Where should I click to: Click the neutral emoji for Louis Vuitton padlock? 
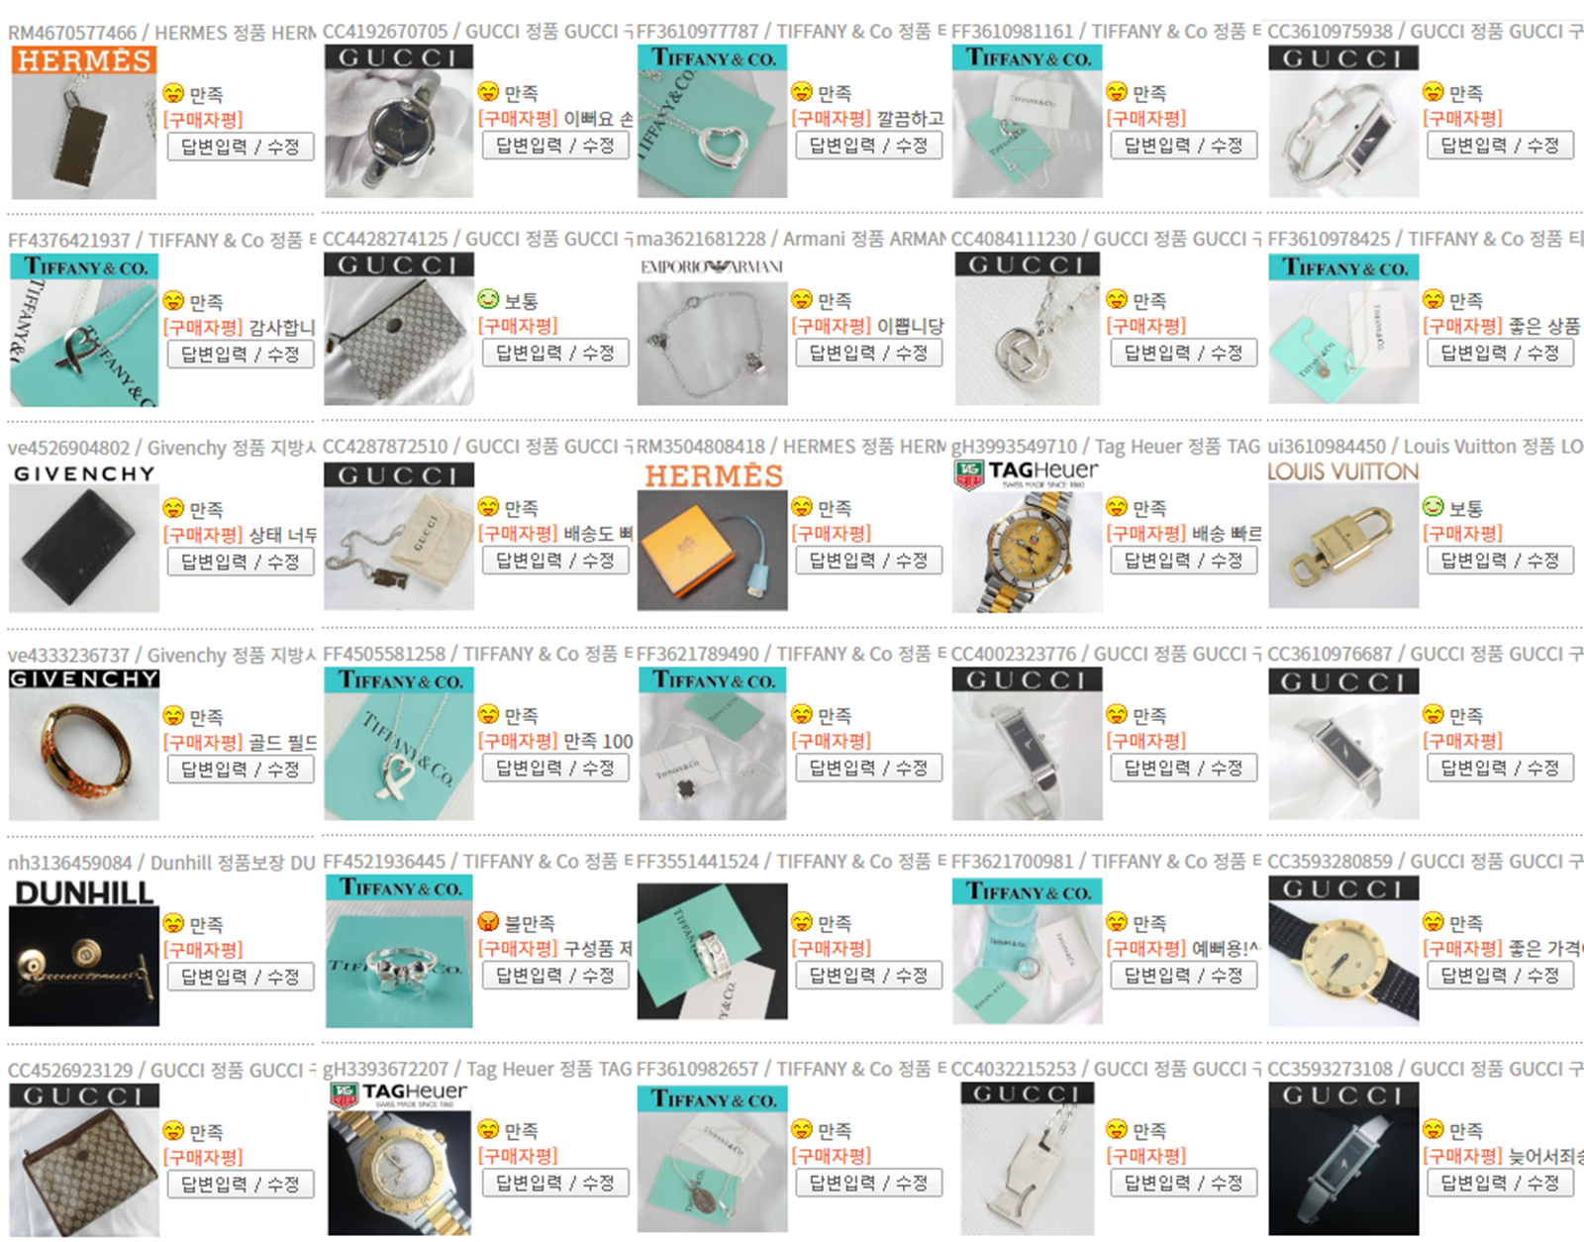(x=1433, y=507)
